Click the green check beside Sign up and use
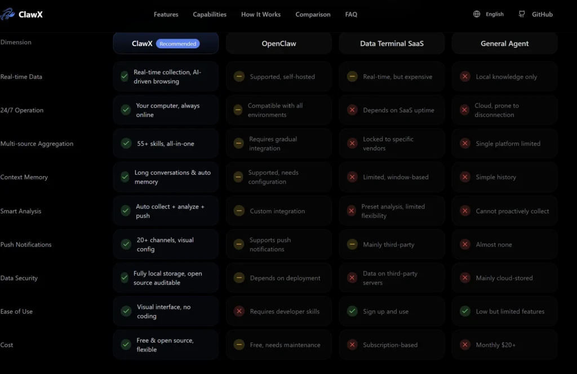 pyautogui.click(x=352, y=311)
